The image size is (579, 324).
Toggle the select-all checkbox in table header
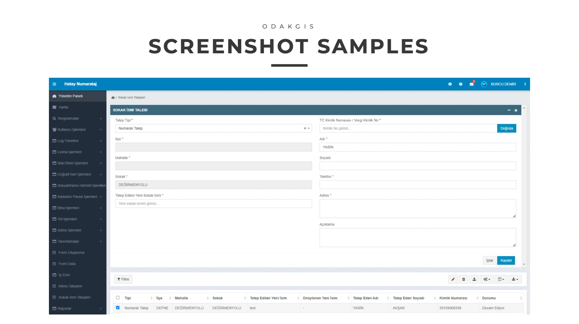[x=118, y=298]
